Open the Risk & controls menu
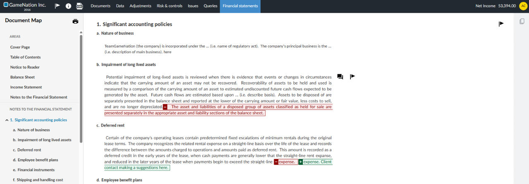The width and height of the screenshot is (529, 184). pyautogui.click(x=169, y=6)
